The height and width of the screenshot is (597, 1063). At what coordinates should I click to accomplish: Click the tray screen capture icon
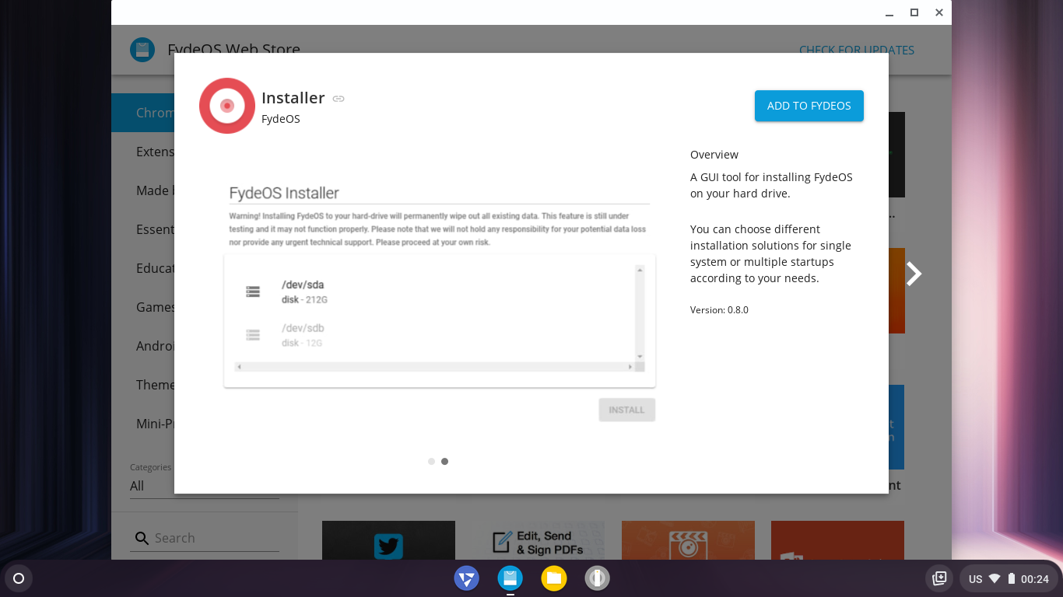coord(939,578)
